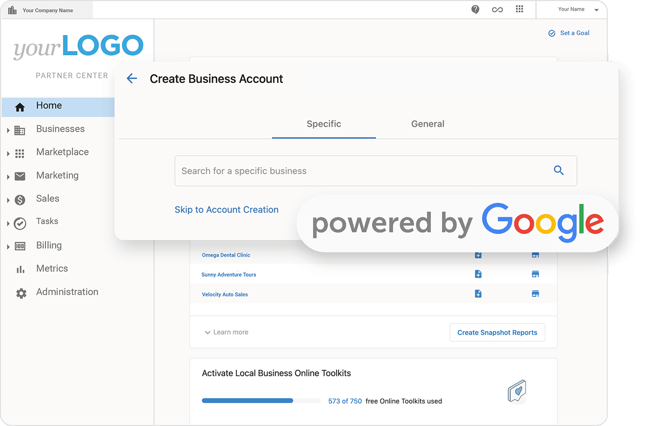Expand the Marketplace menu arrow
The height and width of the screenshot is (426, 646).
8,154
